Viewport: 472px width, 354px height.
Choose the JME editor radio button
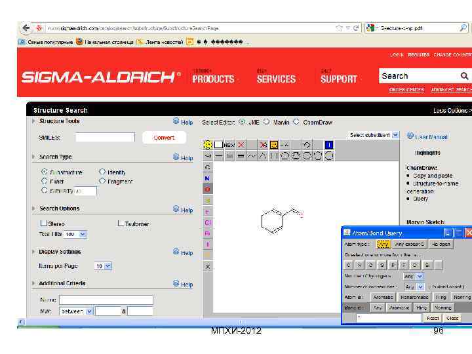(x=242, y=122)
